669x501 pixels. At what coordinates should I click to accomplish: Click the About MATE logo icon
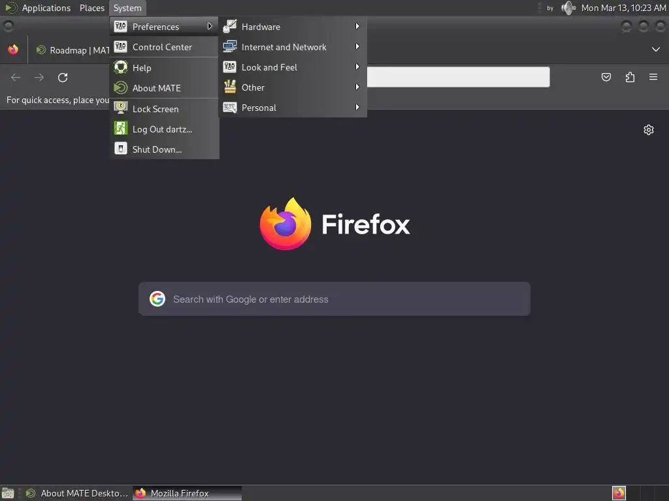(x=121, y=88)
